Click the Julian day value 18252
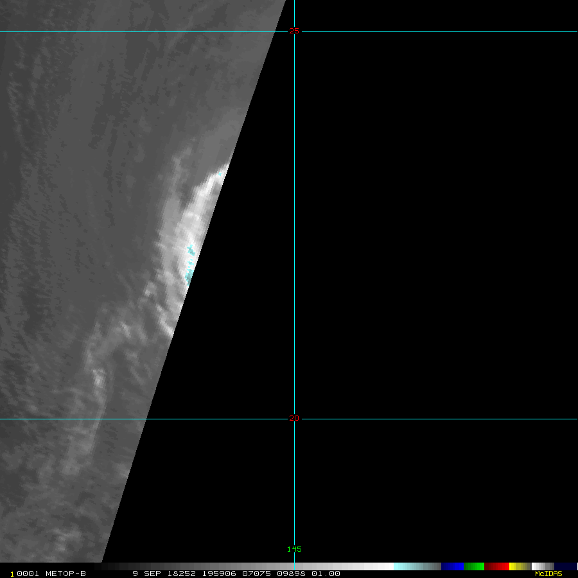The image size is (578, 578). click(x=181, y=574)
